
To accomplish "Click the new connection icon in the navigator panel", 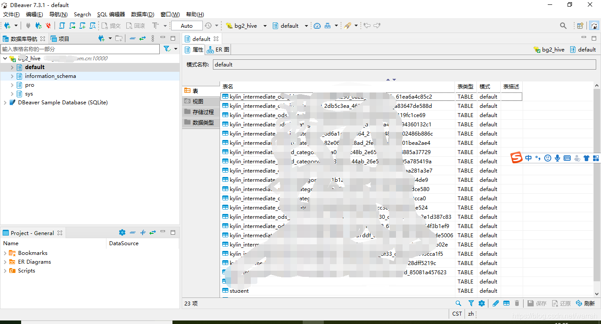I will (101, 39).
